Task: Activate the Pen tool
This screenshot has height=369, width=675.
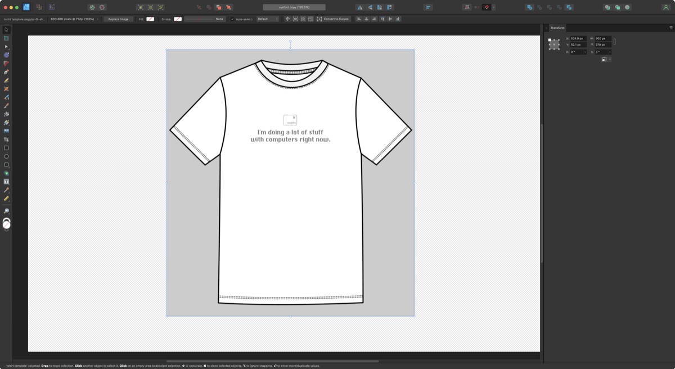Action: 6,71
